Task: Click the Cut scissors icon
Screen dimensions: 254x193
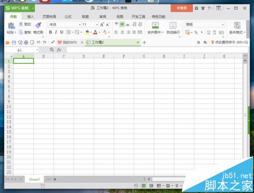Action: point(21,24)
